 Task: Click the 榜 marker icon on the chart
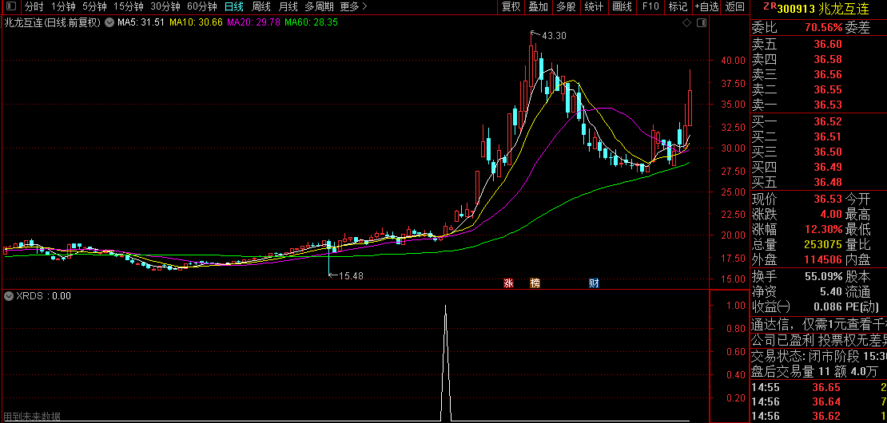point(535,283)
